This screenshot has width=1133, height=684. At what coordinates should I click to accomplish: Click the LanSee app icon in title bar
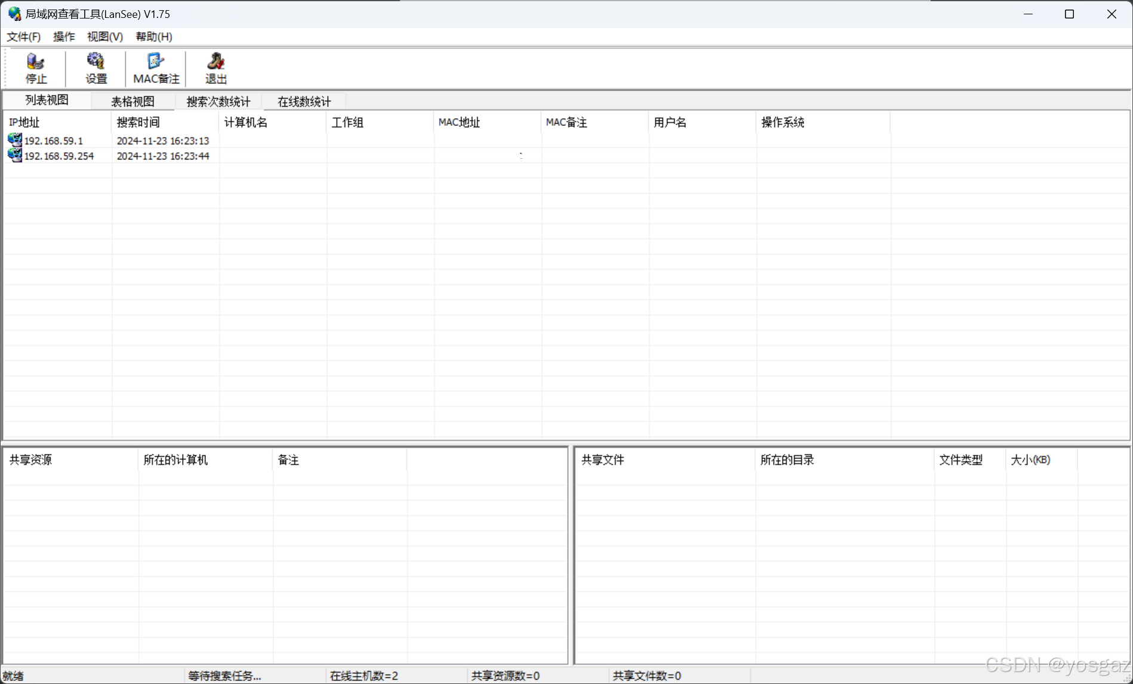pos(14,14)
